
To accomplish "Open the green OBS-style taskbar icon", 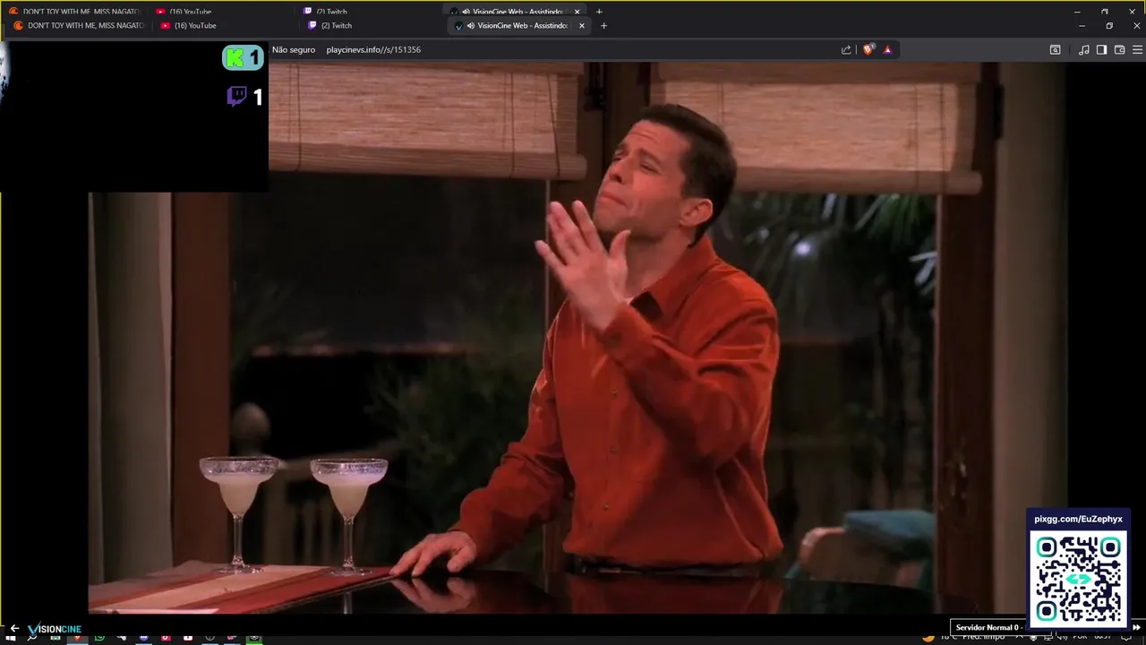I will click(x=254, y=638).
